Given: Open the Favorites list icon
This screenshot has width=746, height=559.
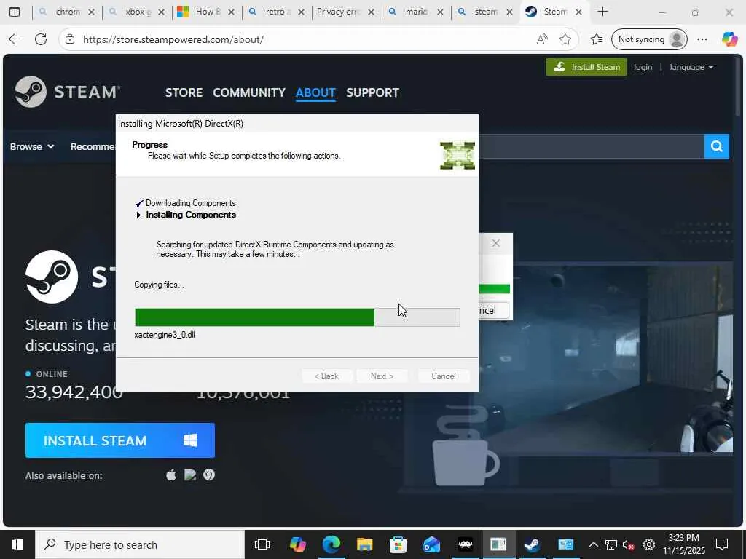Looking at the screenshot, I should pyautogui.click(x=597, y=39).
